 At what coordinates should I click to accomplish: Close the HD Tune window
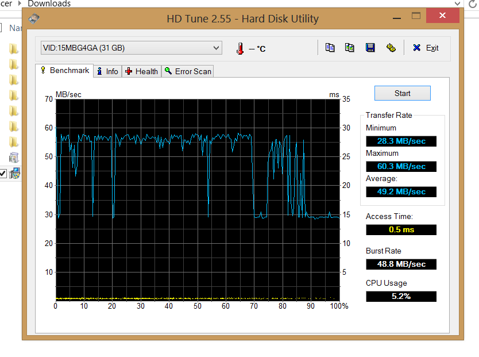[443, 16]
